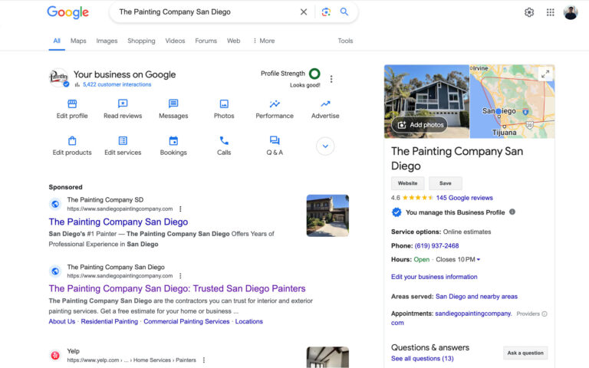Open the Edit profile storefront icon
The height and width of the screenshot is (368, 589).
[x=72, y=103]
